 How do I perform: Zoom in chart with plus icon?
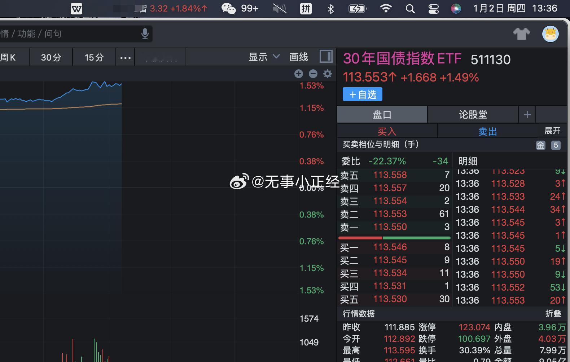pyautogui.click(x=299, y=74)
